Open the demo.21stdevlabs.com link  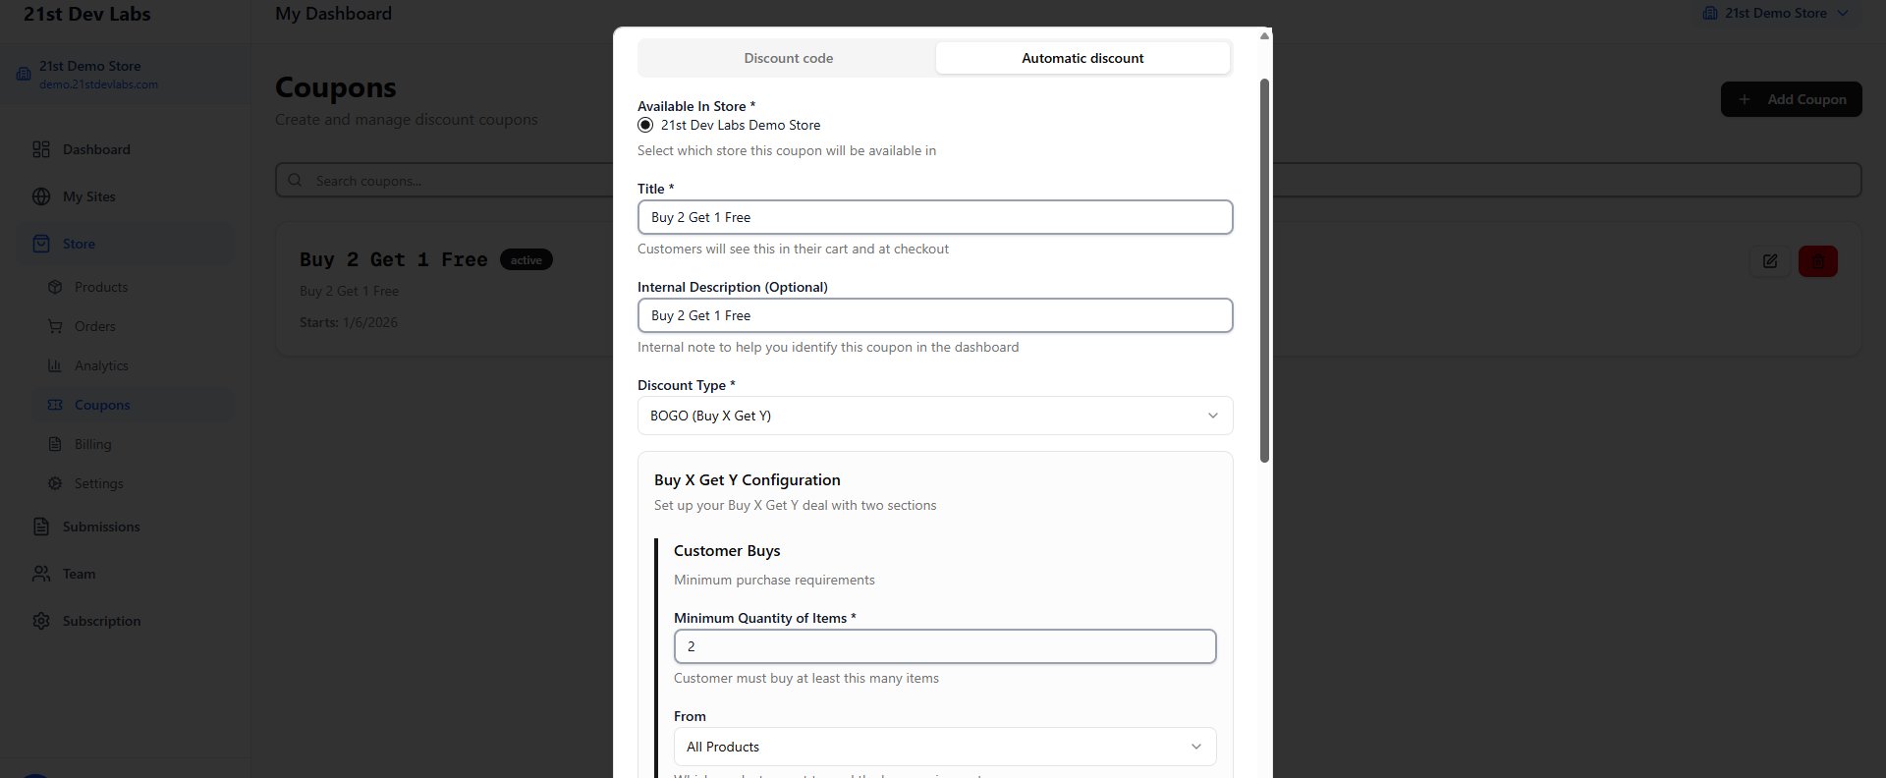pos(98,84)
